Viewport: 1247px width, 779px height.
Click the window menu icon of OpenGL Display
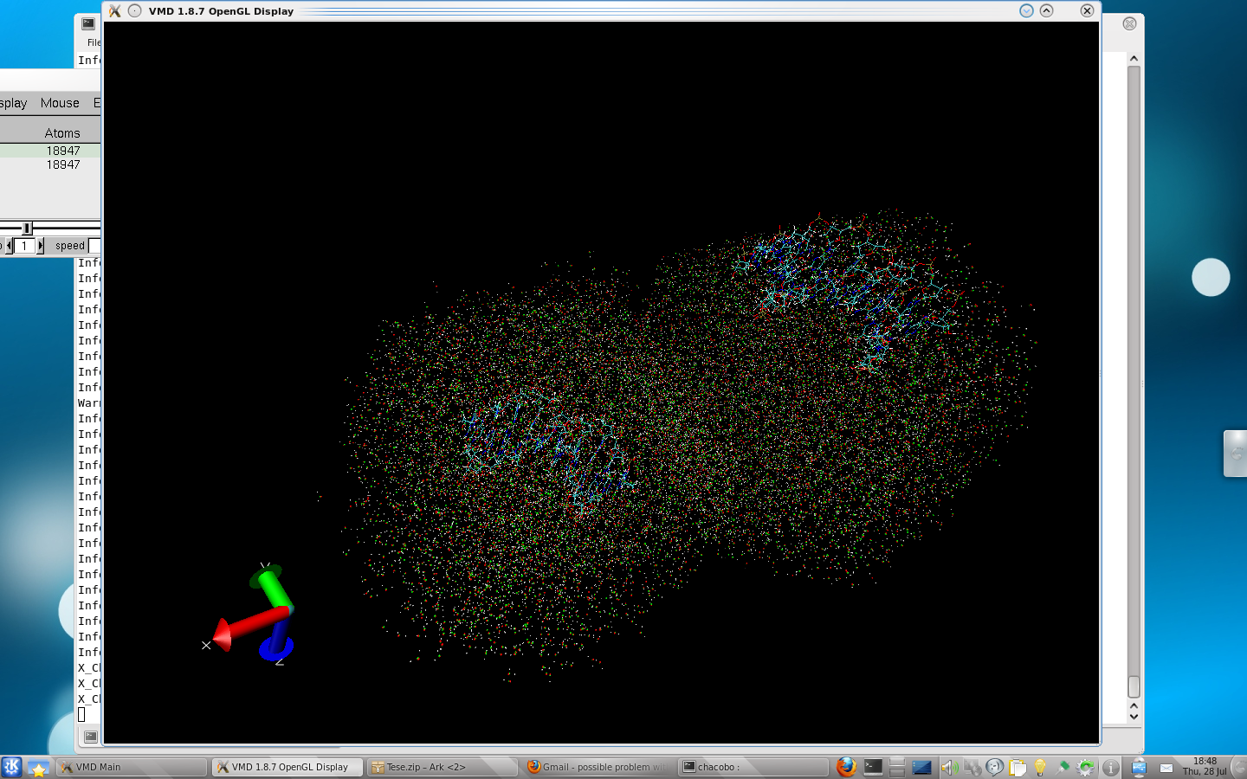(x=114, y=11)
